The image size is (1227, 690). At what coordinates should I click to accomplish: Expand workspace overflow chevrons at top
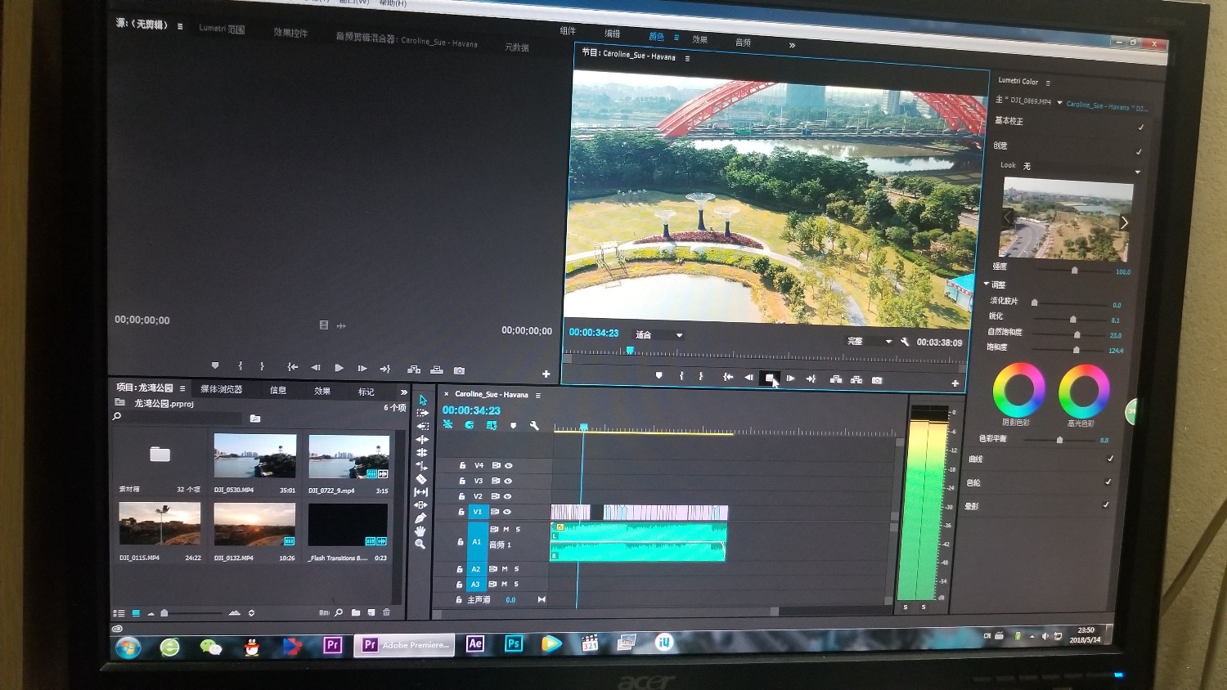tap(792, 45)
